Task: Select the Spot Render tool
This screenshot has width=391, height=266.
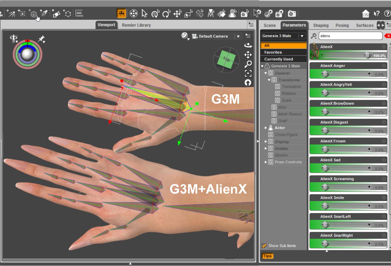Action: [x=245, y=13]
